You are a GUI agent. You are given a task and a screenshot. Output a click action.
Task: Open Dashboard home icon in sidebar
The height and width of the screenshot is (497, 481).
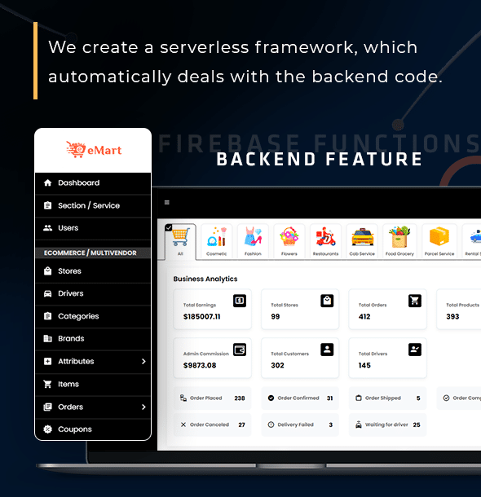[47, 183]
